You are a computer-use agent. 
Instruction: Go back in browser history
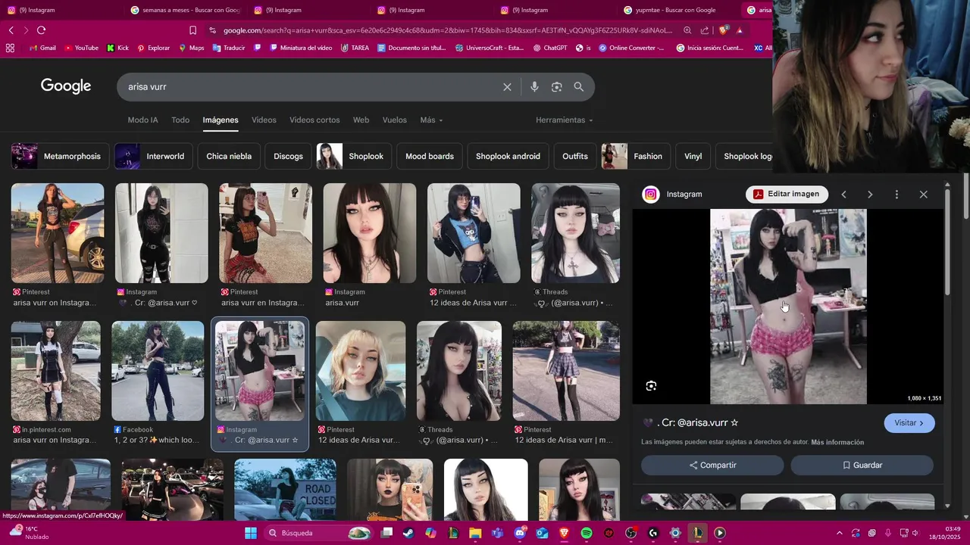point(11,30)
